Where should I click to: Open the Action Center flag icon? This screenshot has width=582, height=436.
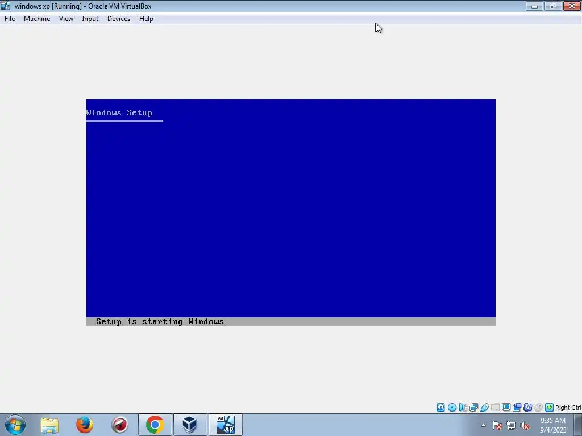click(x=497, y=425)
